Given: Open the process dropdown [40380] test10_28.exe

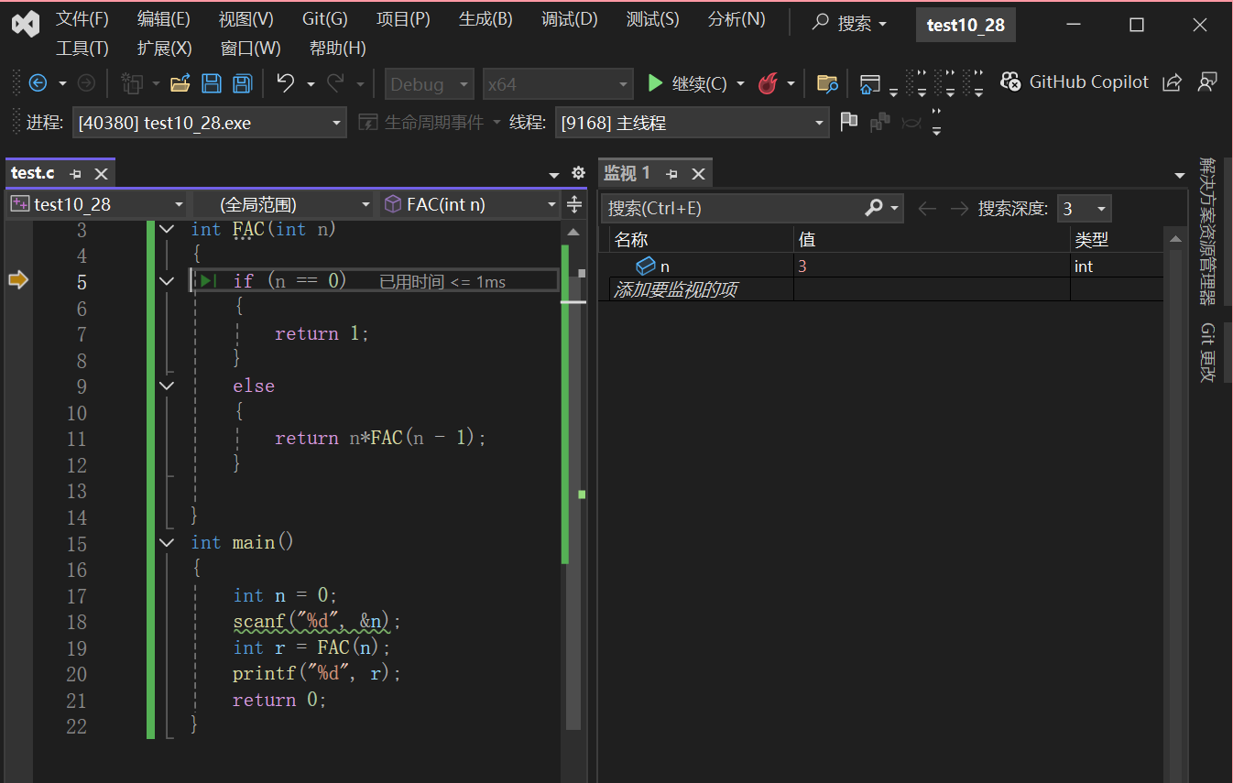Looking at the screenshot, I should pyautogui.click(x=210, y=122).
